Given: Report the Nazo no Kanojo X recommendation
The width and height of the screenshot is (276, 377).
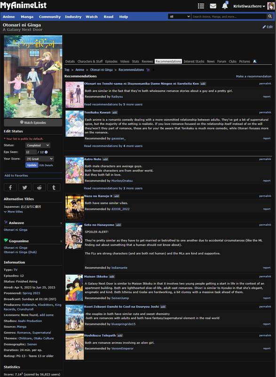Looking at the screenshot, I should 267,209.
